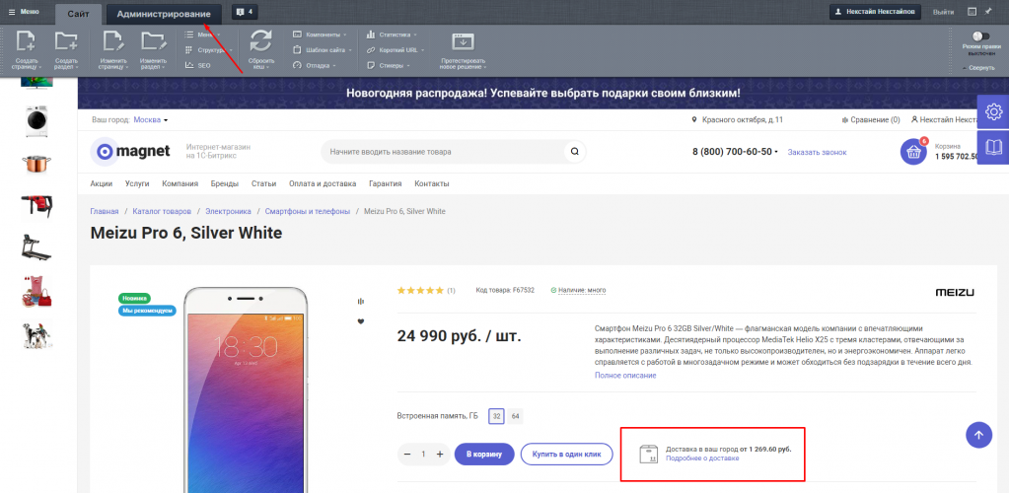Expand the Короткий URL dropdown
Viewport: 1009px width, 493px height.
pos(396,49)
